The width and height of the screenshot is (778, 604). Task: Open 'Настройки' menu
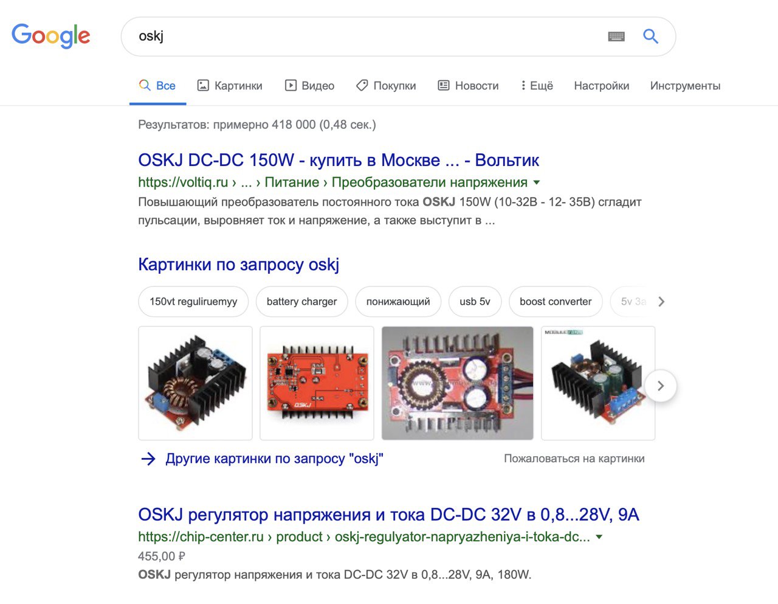coord(601,86)
